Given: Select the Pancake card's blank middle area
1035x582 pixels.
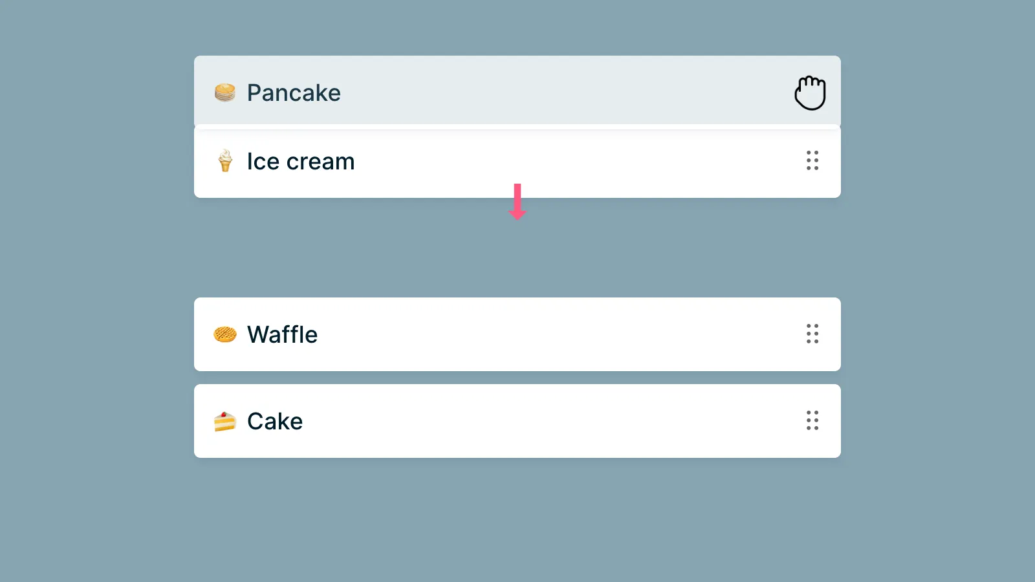Looking at the screenshot, I should pos(550,92).
